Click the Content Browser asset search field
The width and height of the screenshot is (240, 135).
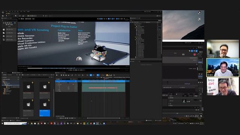point(36,77)
